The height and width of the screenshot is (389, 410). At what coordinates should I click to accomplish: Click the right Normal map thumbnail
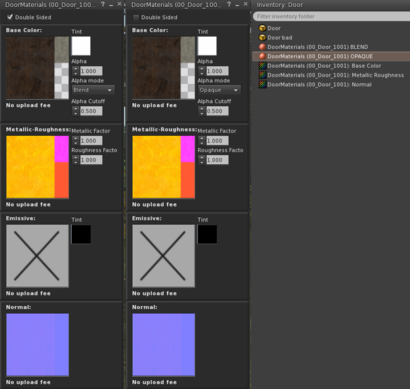[x=163, y=344]
